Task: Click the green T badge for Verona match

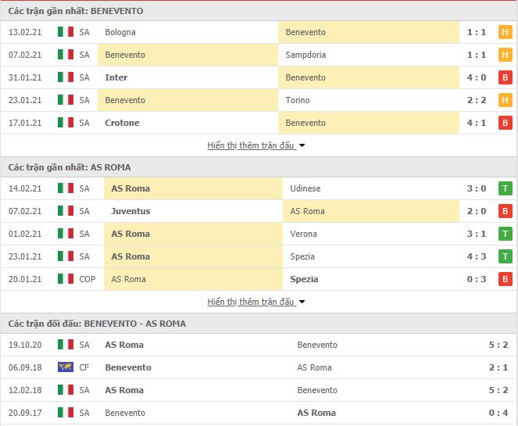Action: (505, 234)
